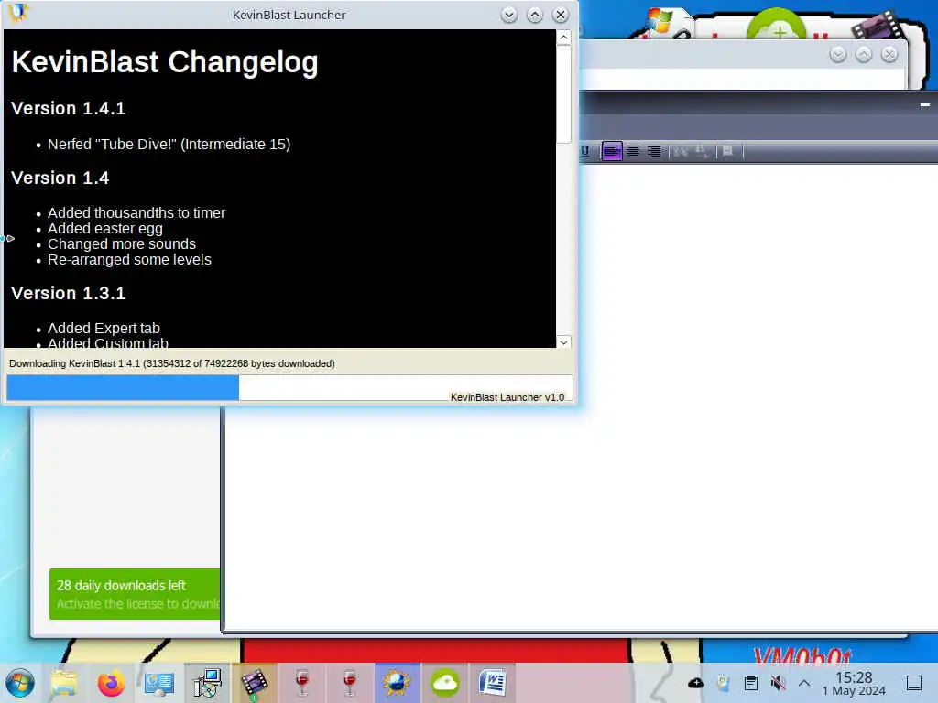Image resolution: width=938 pixels, height=703 pixels.
Task: Expand hidden system tray icons
Action: (x=804, y=683)
